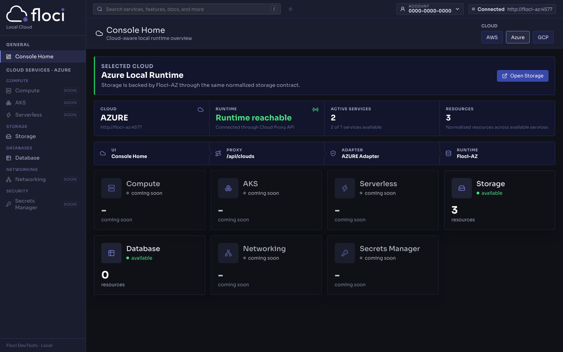Select Compute in the sidebar
Viewport: 563px width, 352px height.
tap(43, 90)
